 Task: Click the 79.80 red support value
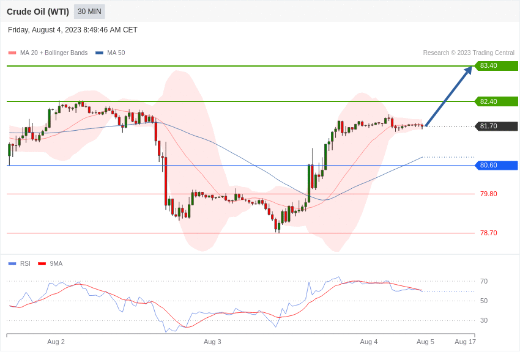489,194
